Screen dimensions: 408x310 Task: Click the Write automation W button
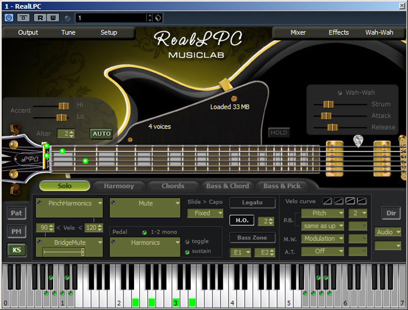[53, 18]
